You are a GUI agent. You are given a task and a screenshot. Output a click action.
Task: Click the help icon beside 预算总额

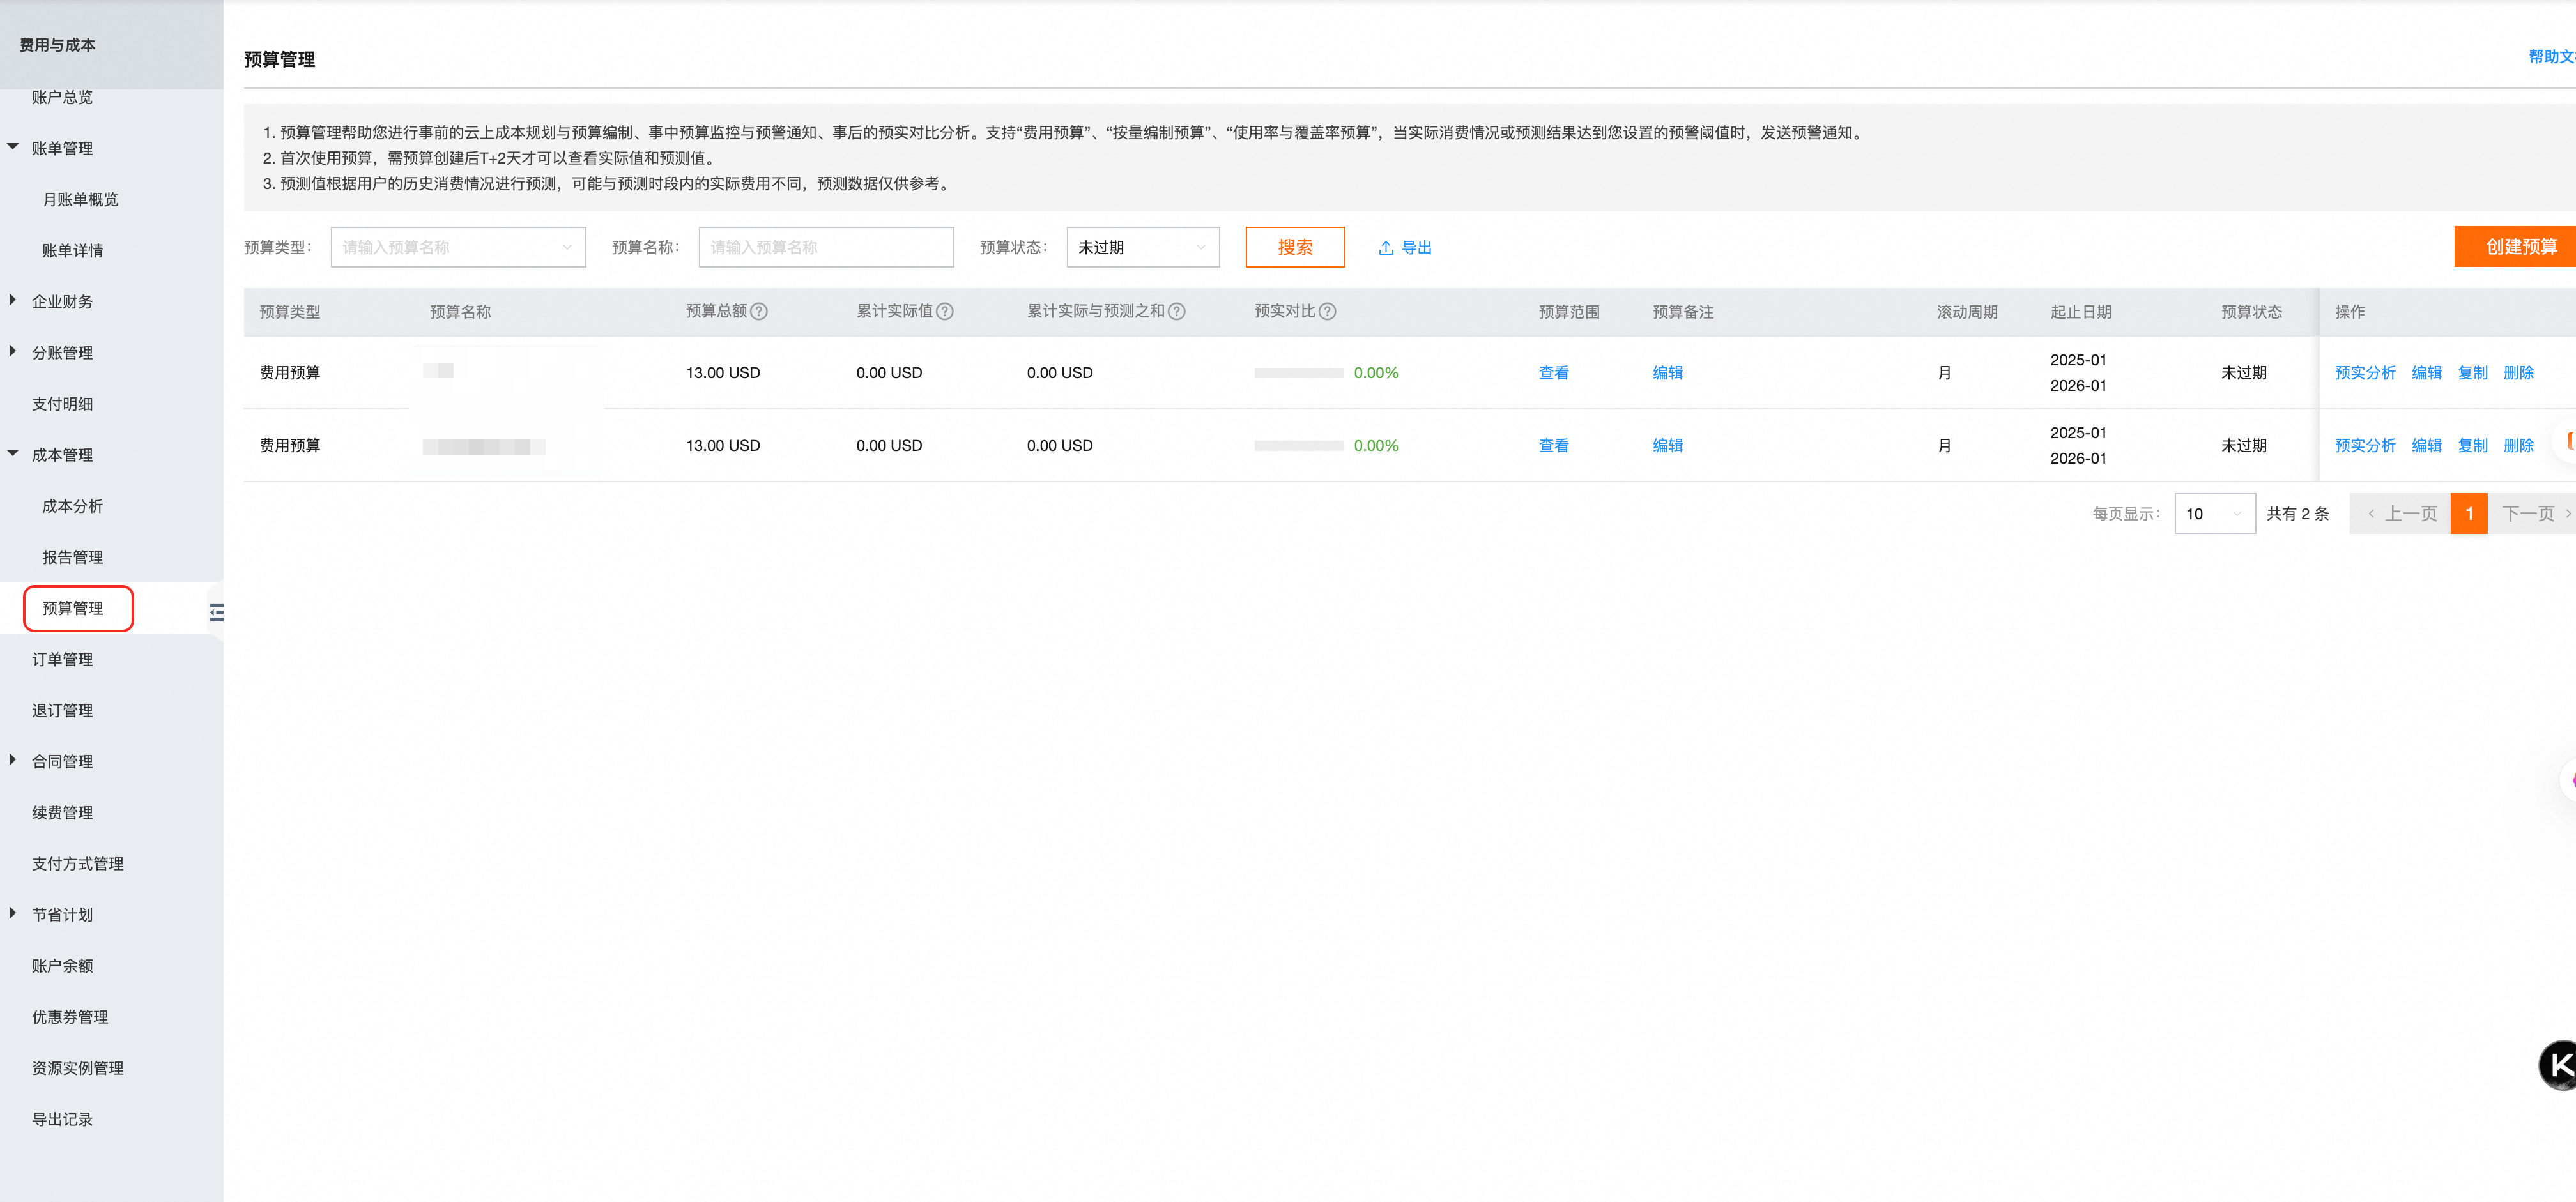click(x=759, y=311)
